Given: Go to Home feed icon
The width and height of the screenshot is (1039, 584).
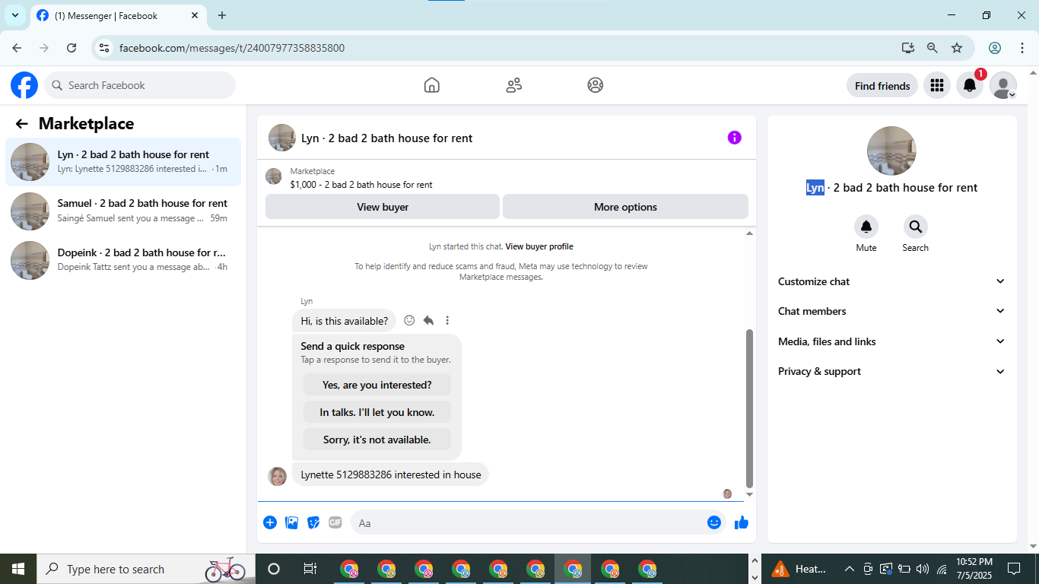Looking at the screenshot, I should [432, 85].
